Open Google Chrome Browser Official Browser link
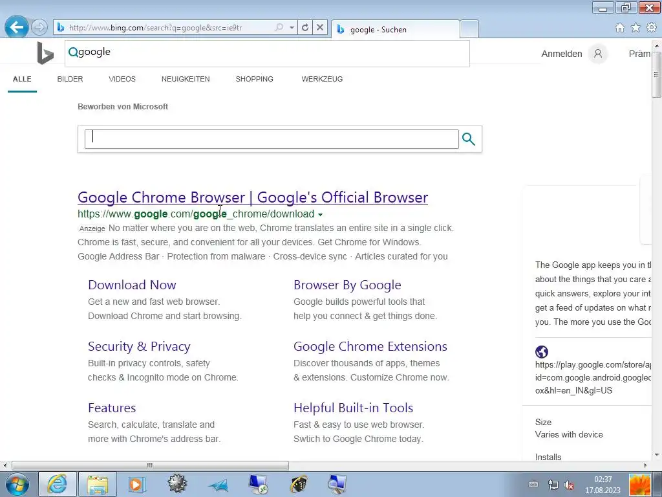This screenshot has width=662, height=497. tap(253, 197)
